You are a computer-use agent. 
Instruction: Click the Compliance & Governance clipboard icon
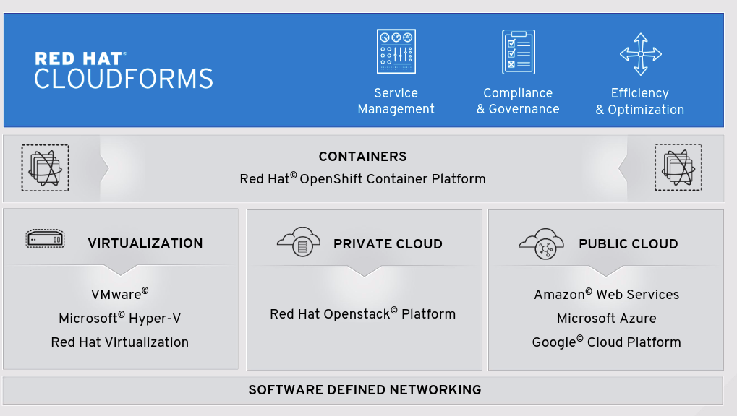click(x=518, y=52)
